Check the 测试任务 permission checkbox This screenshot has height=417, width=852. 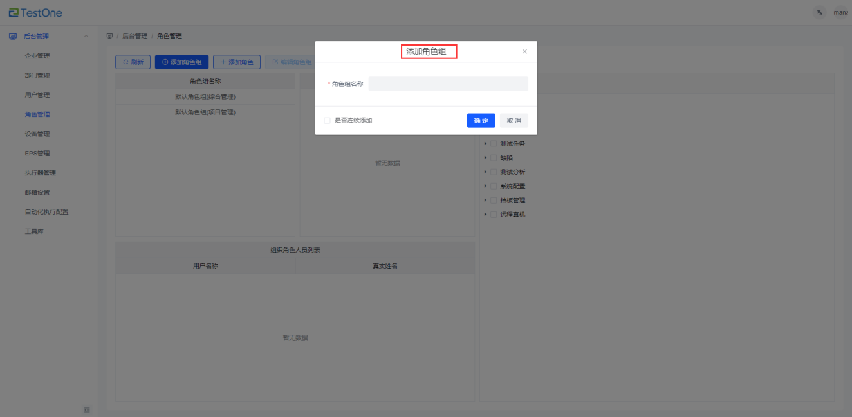click(x=494, y=143)
